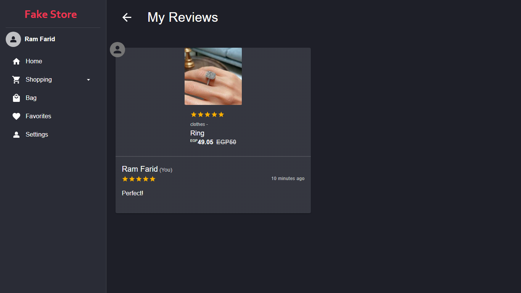Viewport: 521px width, 293px height.
Task: Click the Settings person icon
Action: point(16,135)
